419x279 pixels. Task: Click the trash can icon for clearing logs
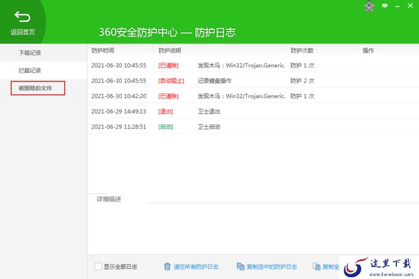point(167,266)
